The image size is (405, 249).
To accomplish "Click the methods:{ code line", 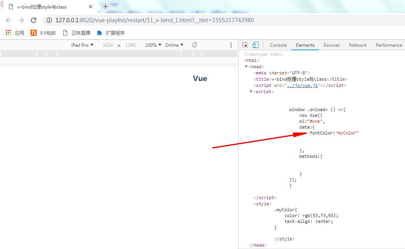I will tap(311, 157).
